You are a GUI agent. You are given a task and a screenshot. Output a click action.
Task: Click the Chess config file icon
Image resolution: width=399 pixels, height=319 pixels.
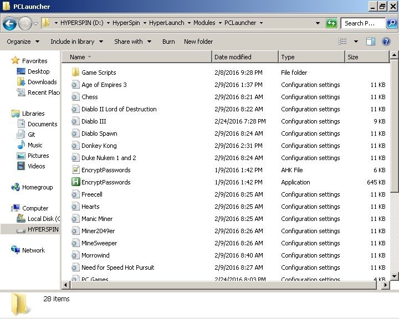[75, 97]
